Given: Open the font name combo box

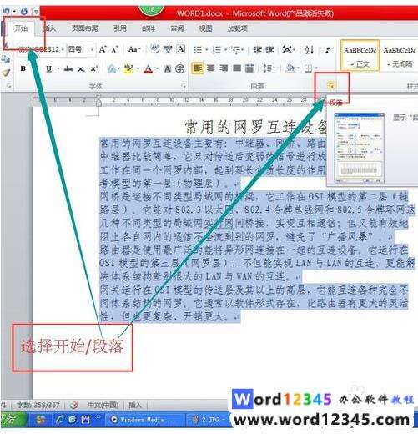Looking at the screenshot, I should 41,49.
